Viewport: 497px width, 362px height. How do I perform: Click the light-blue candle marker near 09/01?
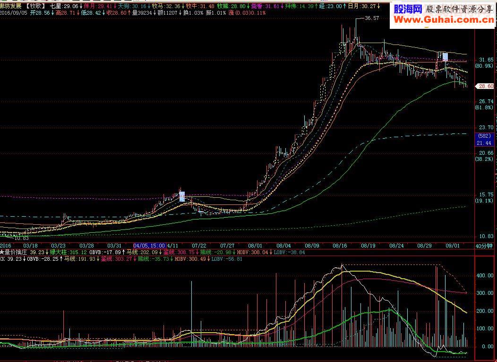tap(445, 57)
